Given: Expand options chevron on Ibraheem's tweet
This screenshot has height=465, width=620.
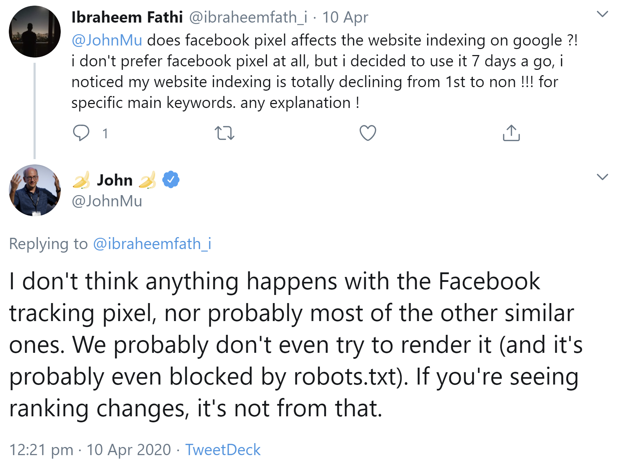Looking at the screenshot, I should (x=602, y=14).
